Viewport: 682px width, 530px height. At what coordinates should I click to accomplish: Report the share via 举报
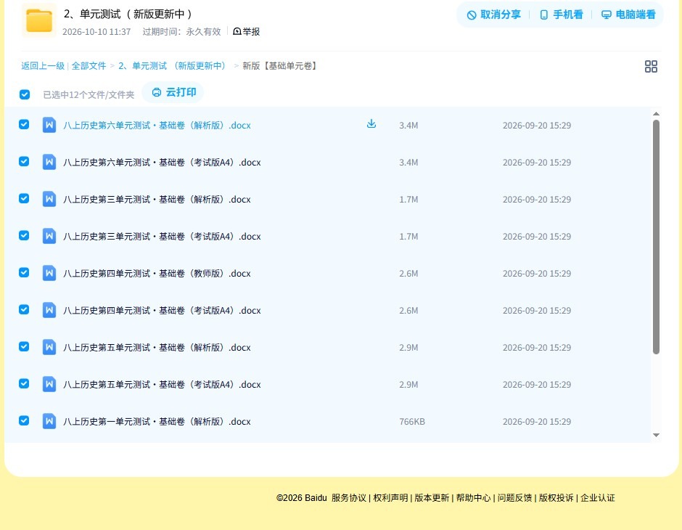(x=247, y=32)
